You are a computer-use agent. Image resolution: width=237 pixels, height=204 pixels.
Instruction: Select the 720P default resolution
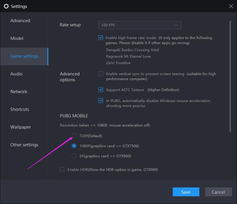(74, 136)
